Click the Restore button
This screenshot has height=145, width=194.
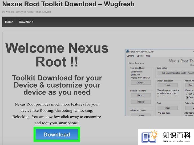141,102
